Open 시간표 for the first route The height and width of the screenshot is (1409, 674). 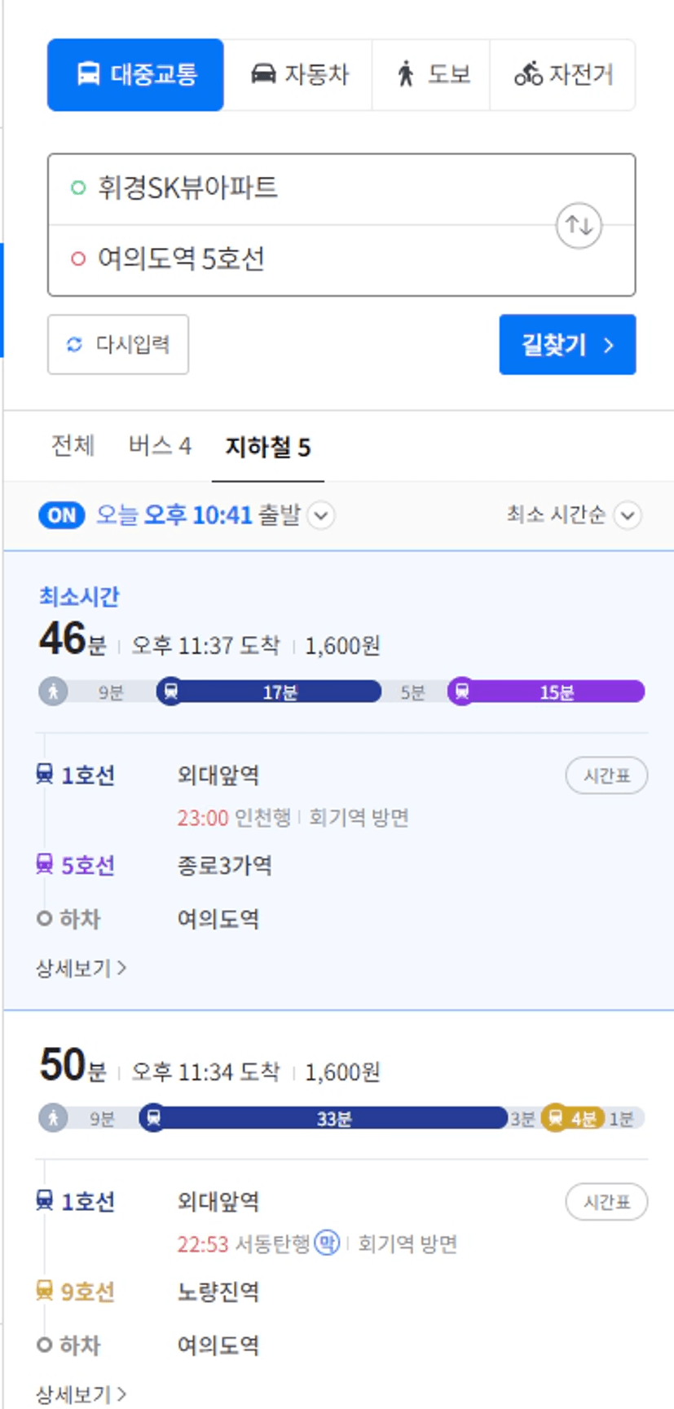click(x=606, y=775)
